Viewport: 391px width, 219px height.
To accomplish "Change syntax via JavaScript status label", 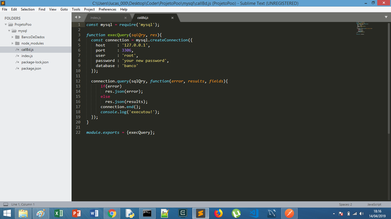I will (374, 204).
